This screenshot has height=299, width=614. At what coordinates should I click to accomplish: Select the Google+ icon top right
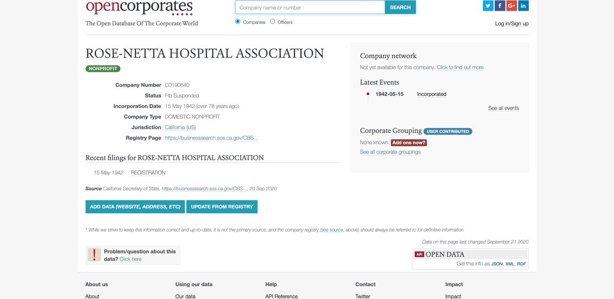511,6
